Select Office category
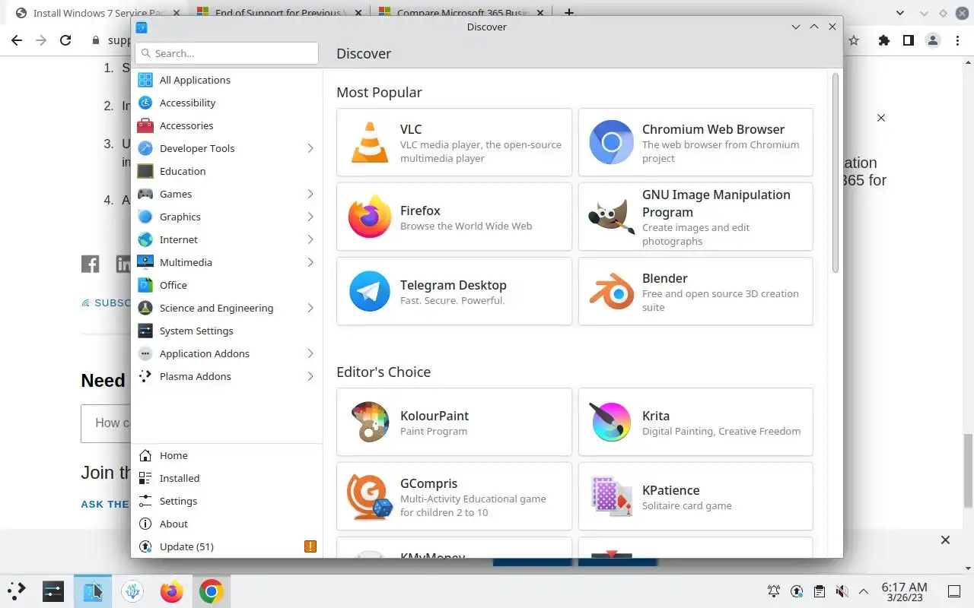The image size is (974, 608). 227,285
